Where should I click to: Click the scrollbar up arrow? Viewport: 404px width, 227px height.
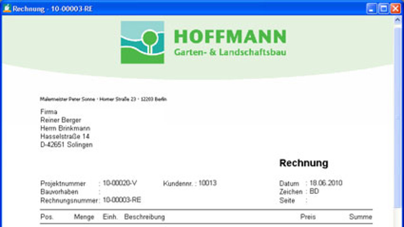398,20
